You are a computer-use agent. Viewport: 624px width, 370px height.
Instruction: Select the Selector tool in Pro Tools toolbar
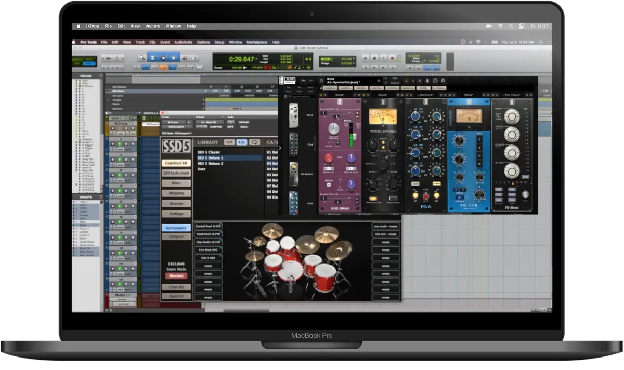coord(162,58)
